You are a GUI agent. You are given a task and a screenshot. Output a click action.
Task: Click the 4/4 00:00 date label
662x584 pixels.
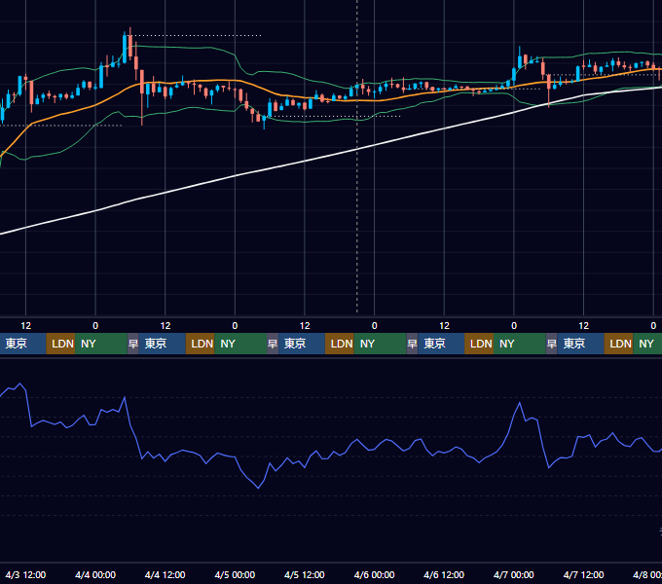tap(95, 574)
